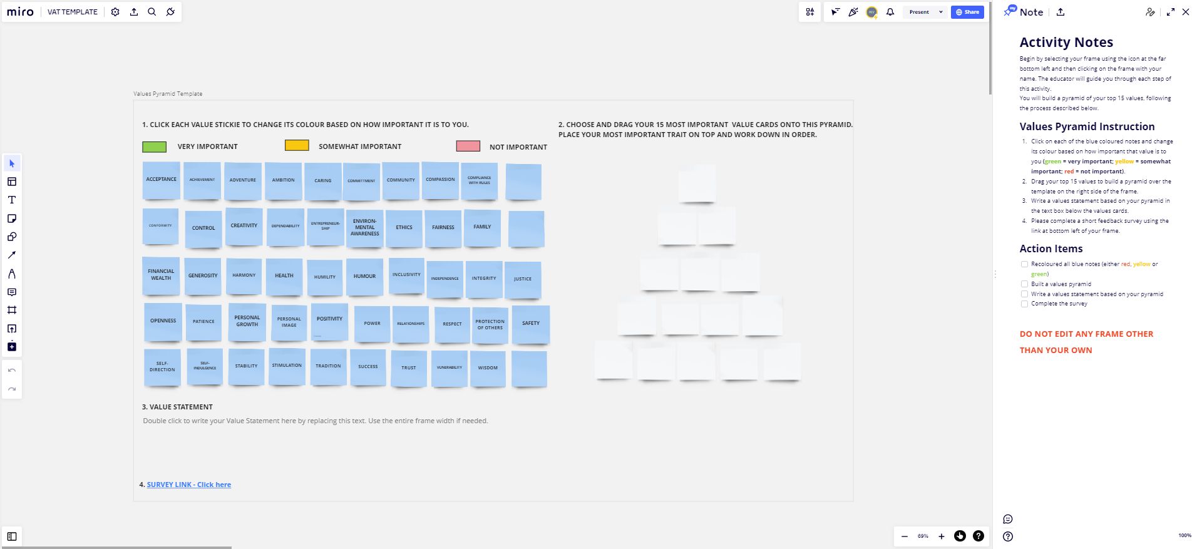Select the Text tool in toolbar
Screen dimensions: 1197x549
click(x=12, y=200)
